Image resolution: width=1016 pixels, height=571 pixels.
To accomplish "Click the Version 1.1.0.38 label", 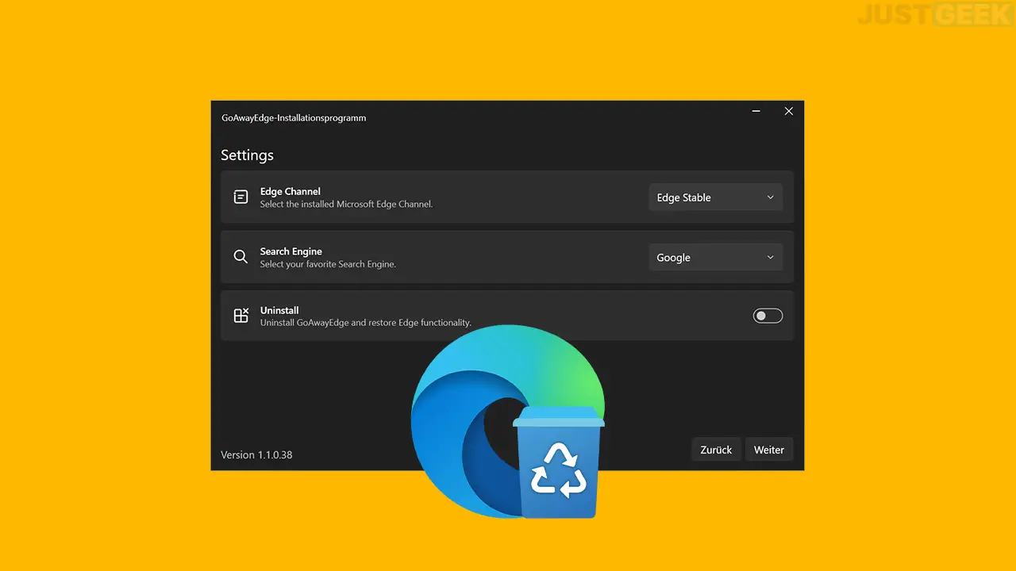I will click(x=256, y=455).
